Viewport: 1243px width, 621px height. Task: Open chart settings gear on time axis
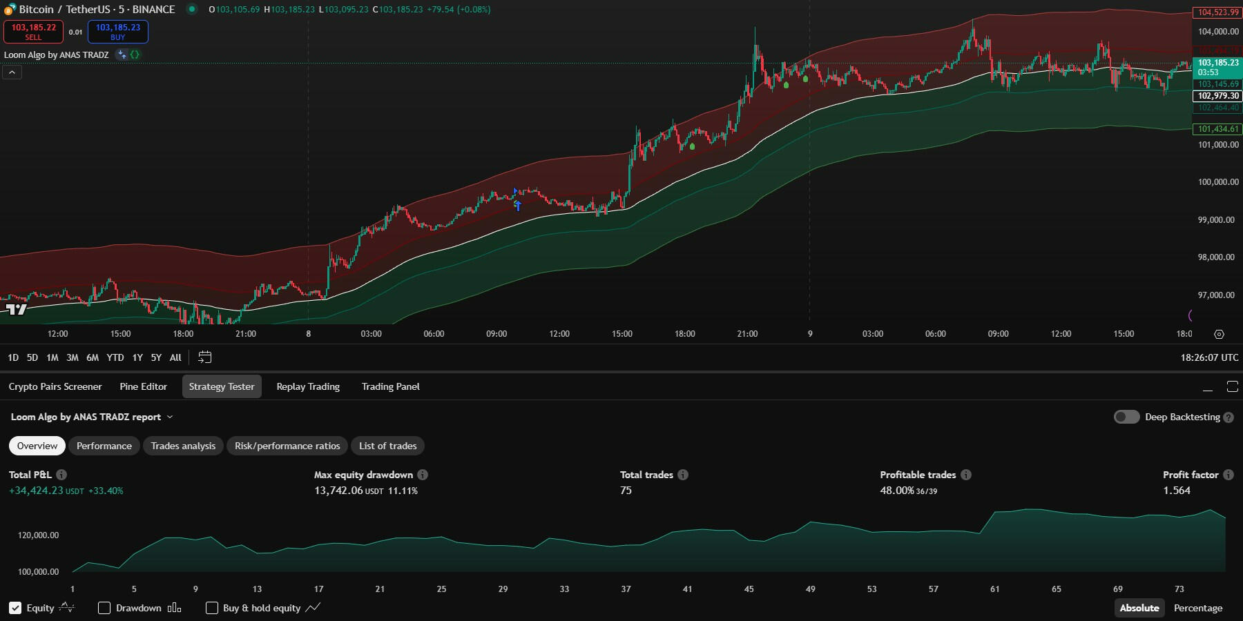(1219, 334)
